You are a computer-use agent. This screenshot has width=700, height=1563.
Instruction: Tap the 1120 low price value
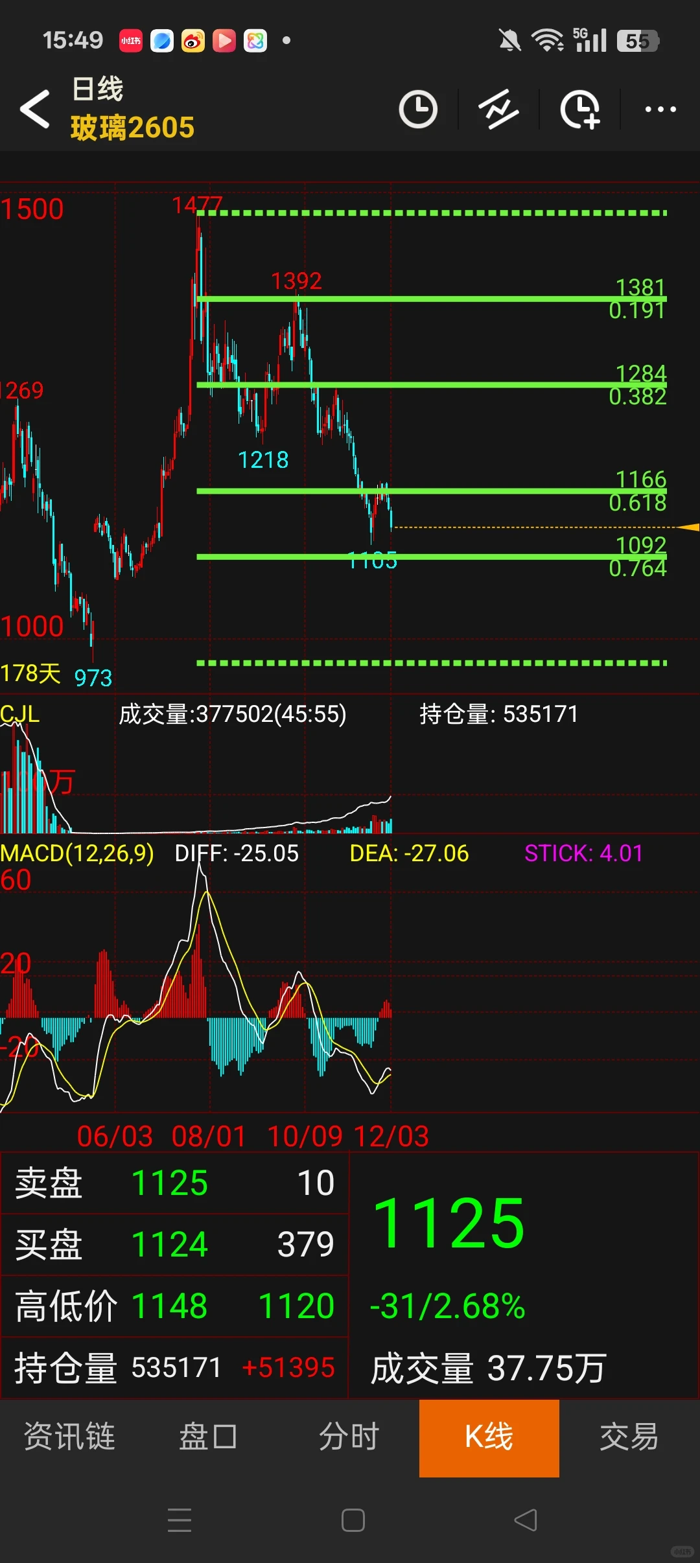[296, 1306]
